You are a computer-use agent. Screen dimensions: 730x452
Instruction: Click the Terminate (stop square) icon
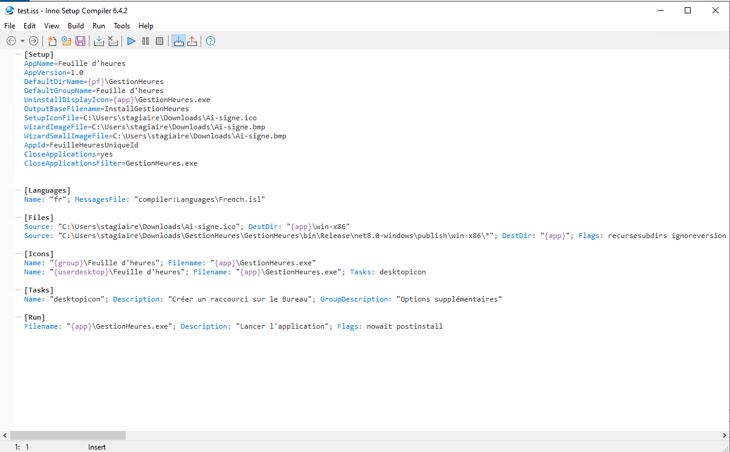[x=160, y=41]
